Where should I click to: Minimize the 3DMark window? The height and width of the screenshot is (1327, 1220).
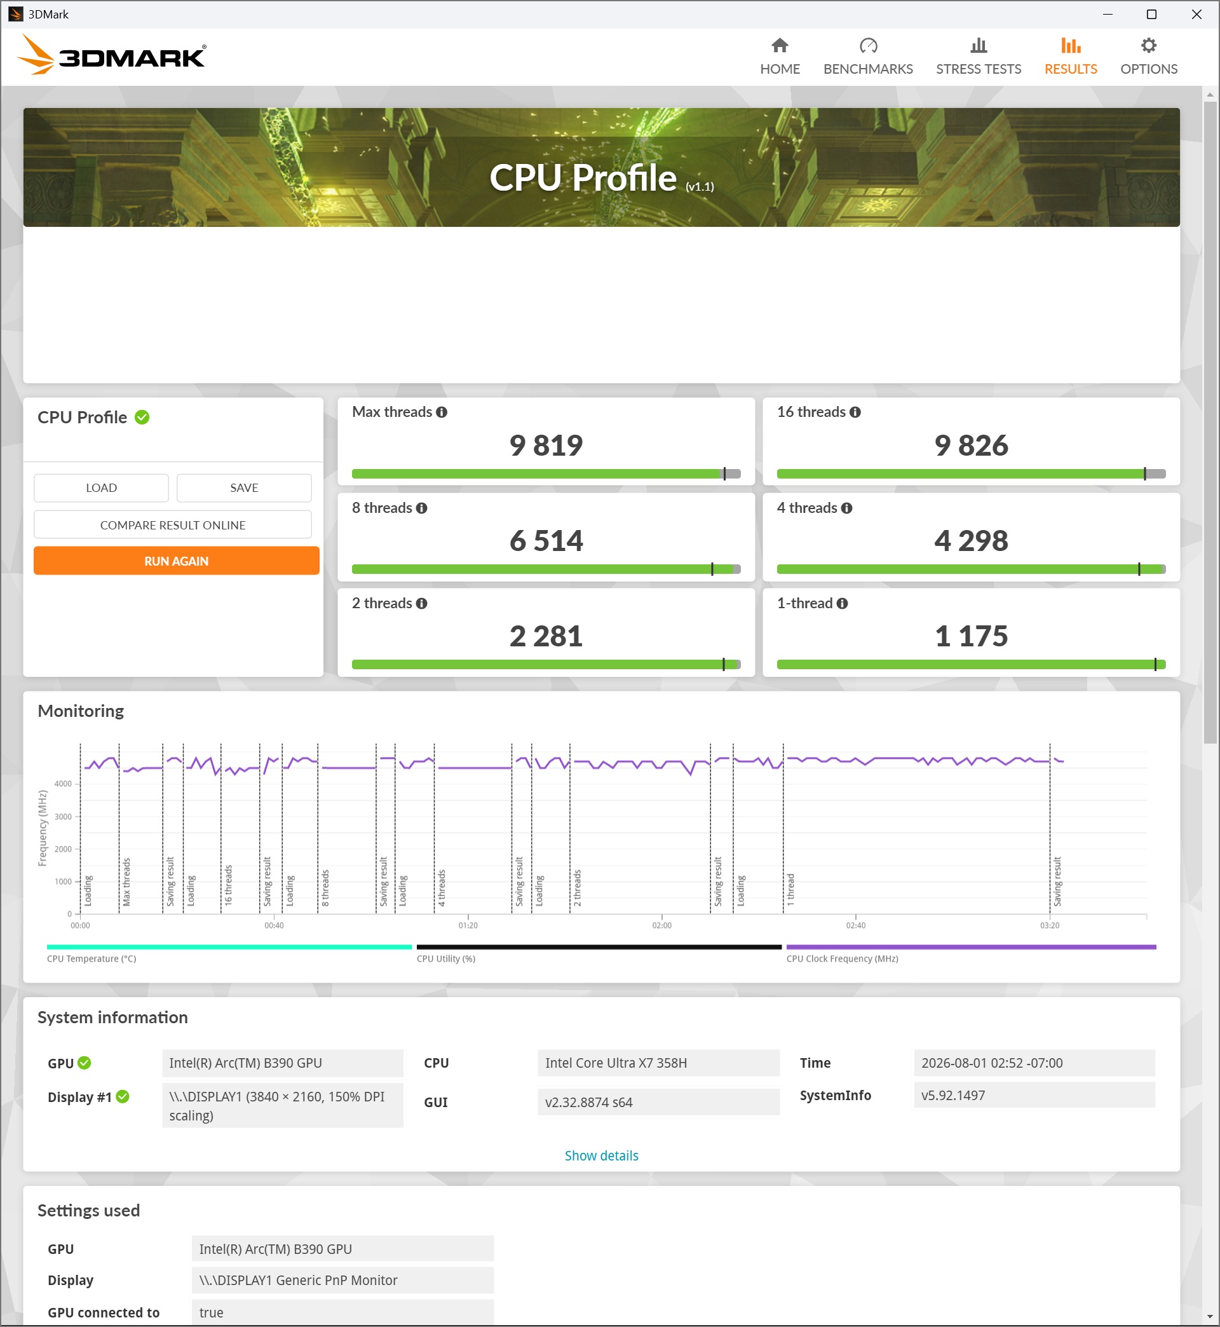1108,14
